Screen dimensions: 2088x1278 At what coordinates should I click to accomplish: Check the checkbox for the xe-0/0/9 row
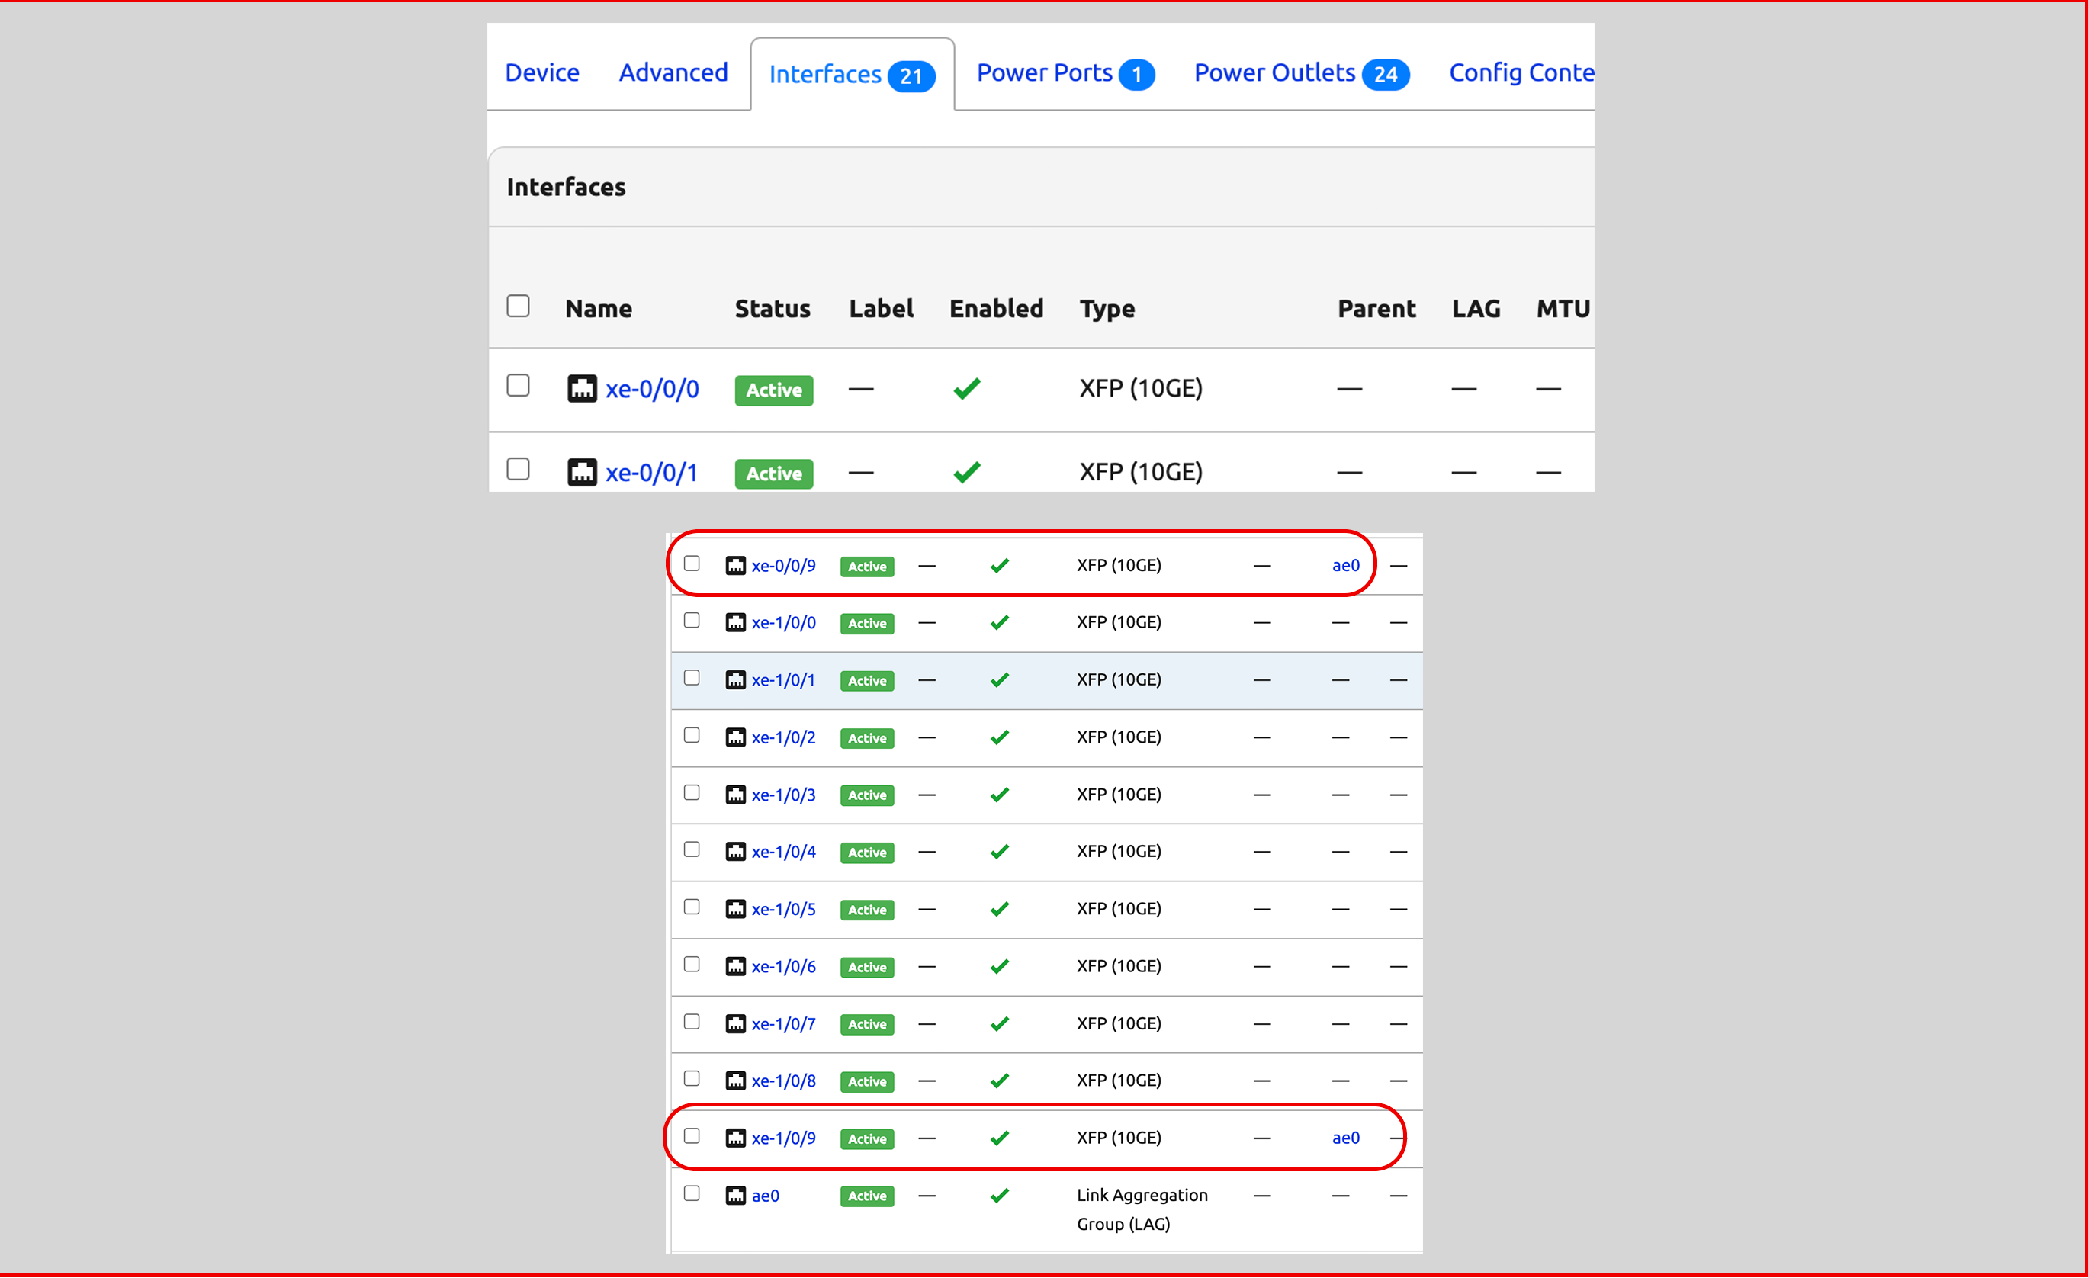point(692,562)
